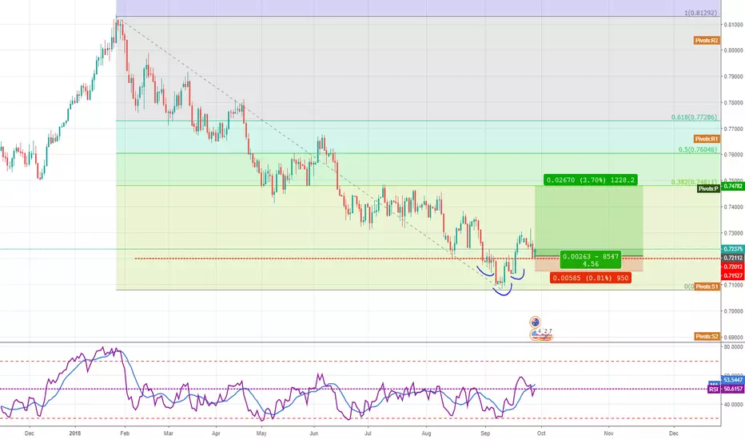Click the Fibonacci 0.5(0.76048) level label
745x439 pixels.
[698, 149]
